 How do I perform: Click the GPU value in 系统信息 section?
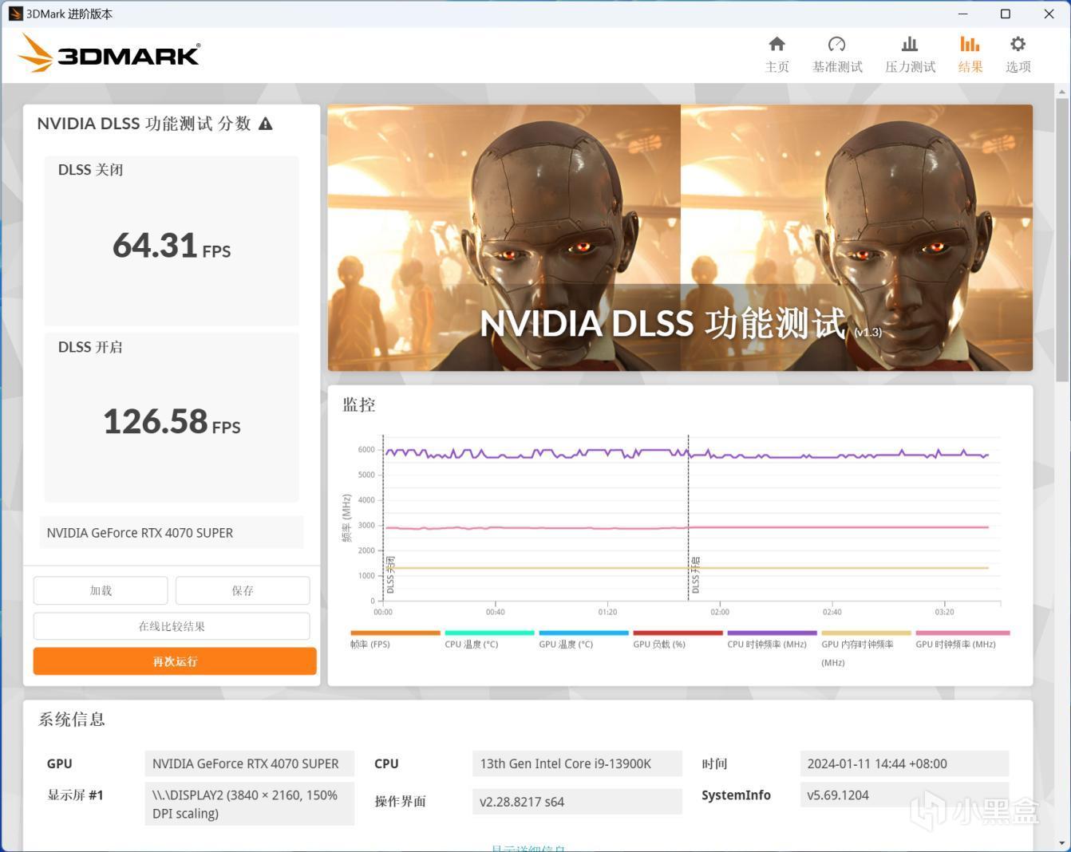[x=249, y=763]
